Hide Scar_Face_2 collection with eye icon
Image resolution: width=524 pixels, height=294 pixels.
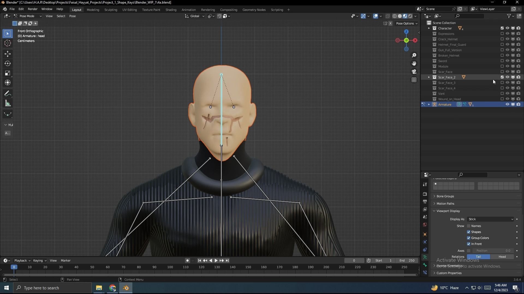pos(507,77)
